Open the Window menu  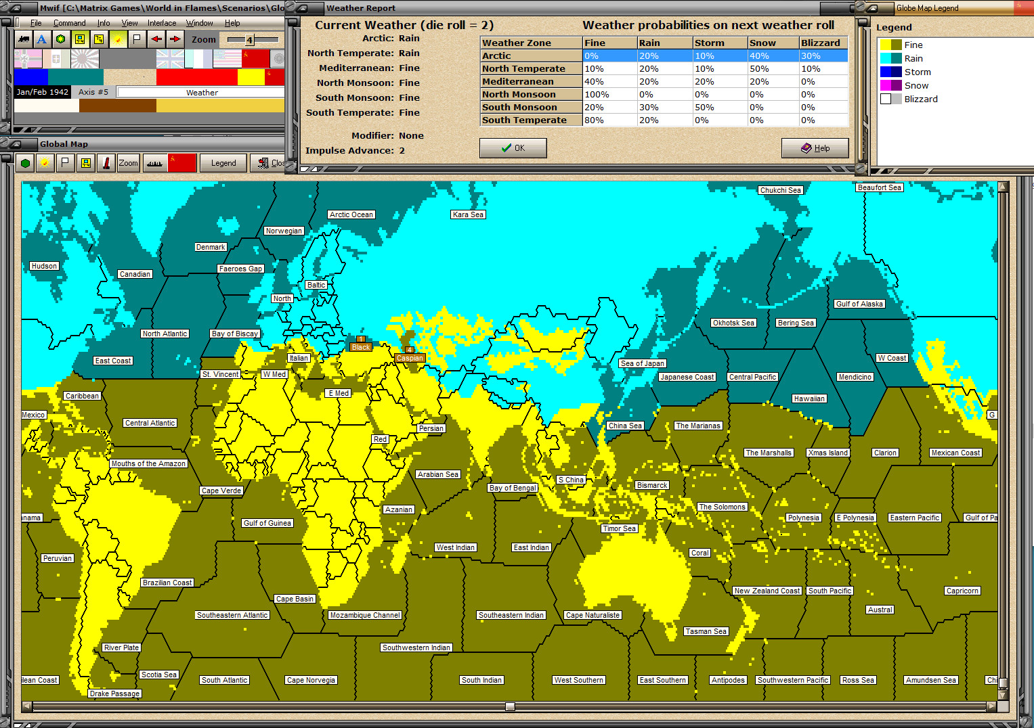click(x=200, y=23)
